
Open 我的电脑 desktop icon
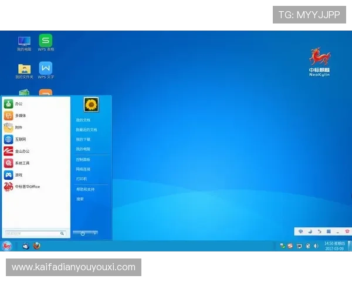pyautogui.click(x=24, y=42)
